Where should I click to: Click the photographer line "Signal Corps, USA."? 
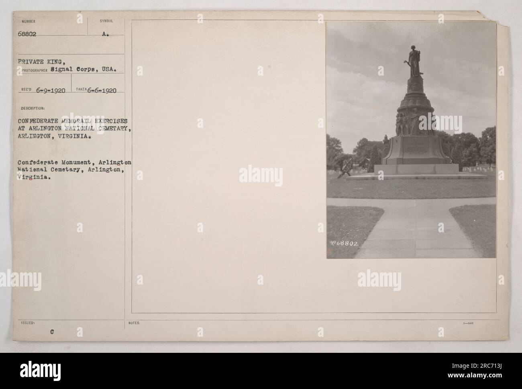[84, 69]
